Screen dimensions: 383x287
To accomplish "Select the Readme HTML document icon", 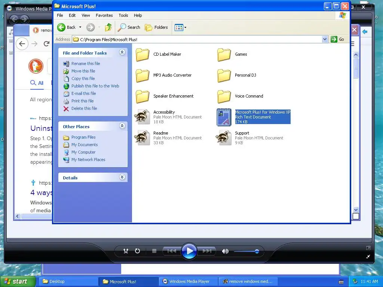I will 142,138.
